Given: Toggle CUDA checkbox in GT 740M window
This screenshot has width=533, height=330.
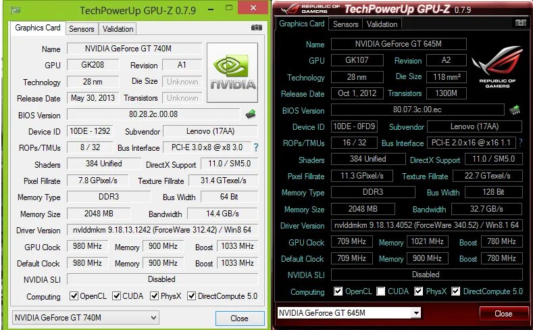Looking at the screenshot, I should tap(117, 296).
